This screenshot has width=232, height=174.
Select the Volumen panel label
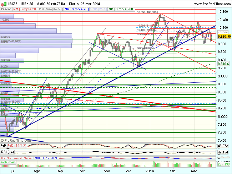pyautogui.click(x=8, y=162)
